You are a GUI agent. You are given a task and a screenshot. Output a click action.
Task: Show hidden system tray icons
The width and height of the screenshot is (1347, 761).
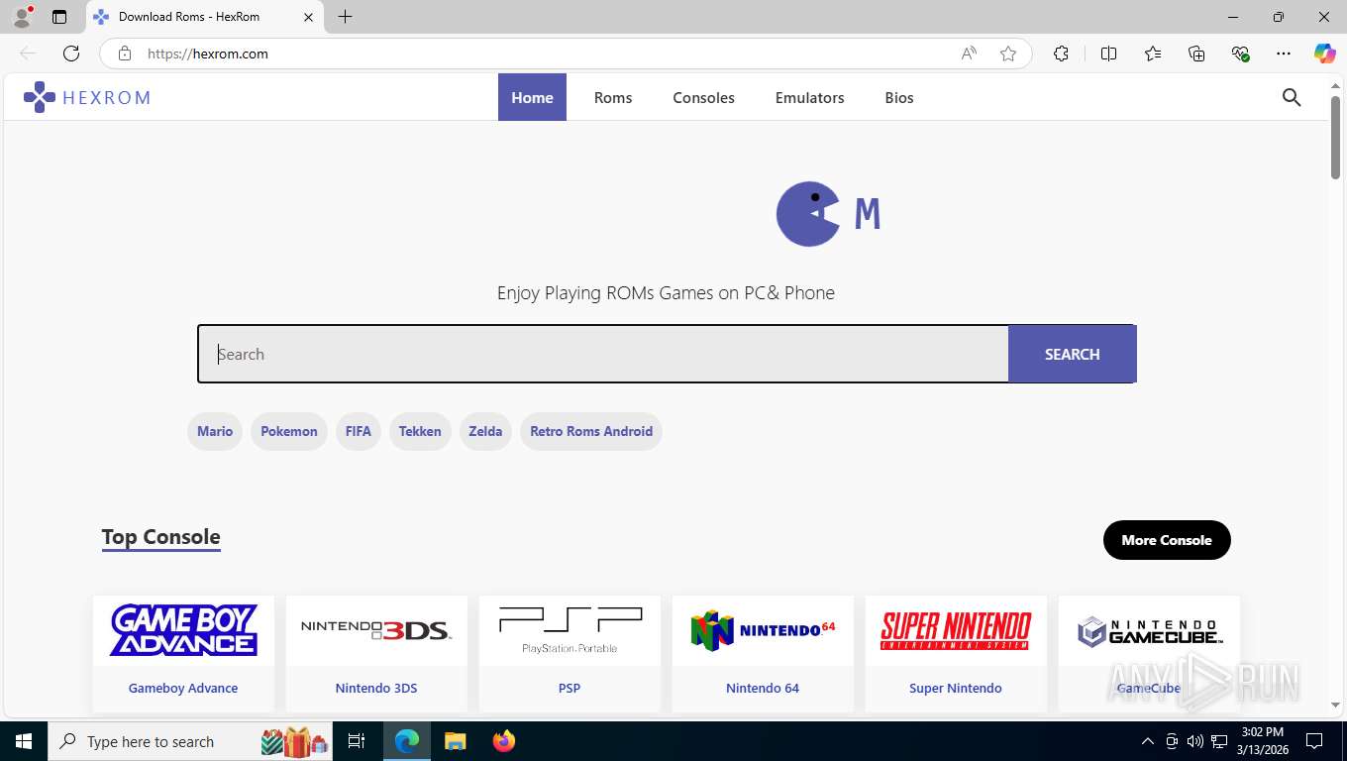tap(1148, 741)
